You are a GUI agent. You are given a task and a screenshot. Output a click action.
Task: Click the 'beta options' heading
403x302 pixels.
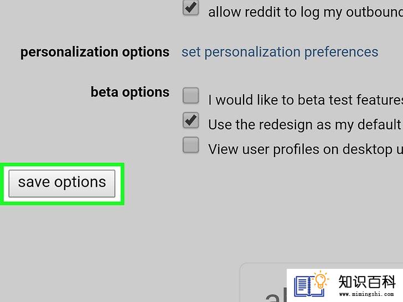[x=130, y=92]
